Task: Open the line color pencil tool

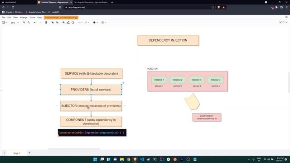Action: click(68, 23)
